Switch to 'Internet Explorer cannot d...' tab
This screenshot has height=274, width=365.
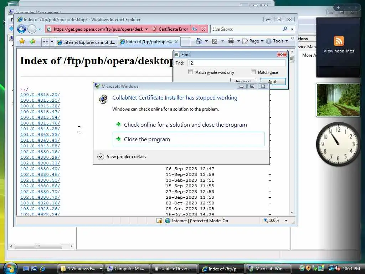click(86, 42)
